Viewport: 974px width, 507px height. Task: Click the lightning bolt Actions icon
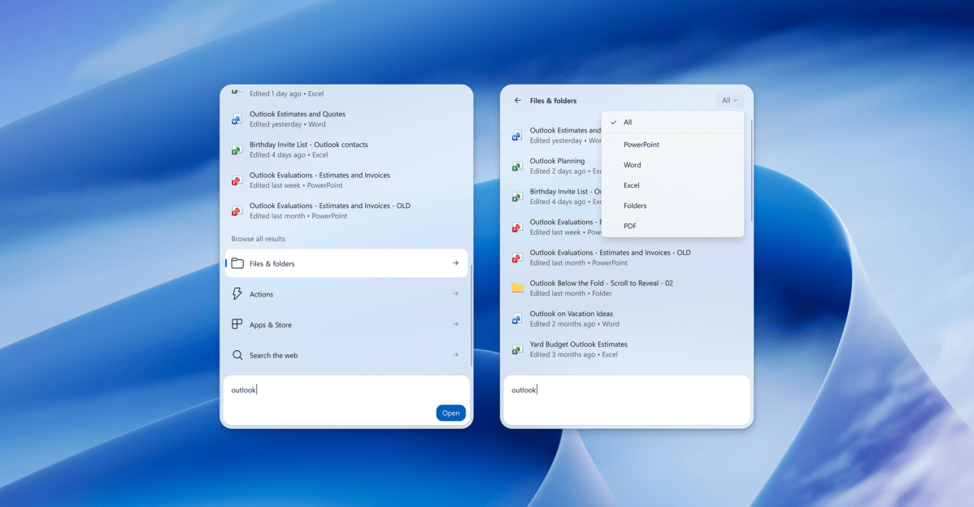coord(237,293)
